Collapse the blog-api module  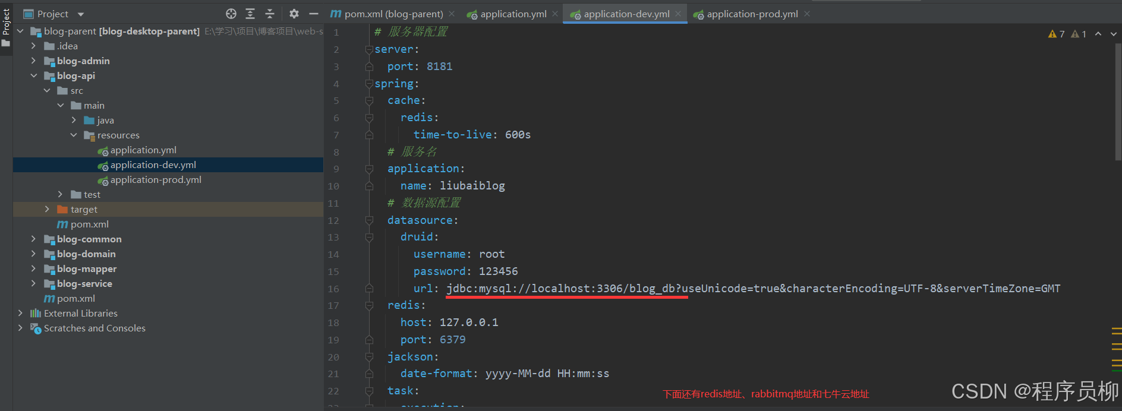33,75
